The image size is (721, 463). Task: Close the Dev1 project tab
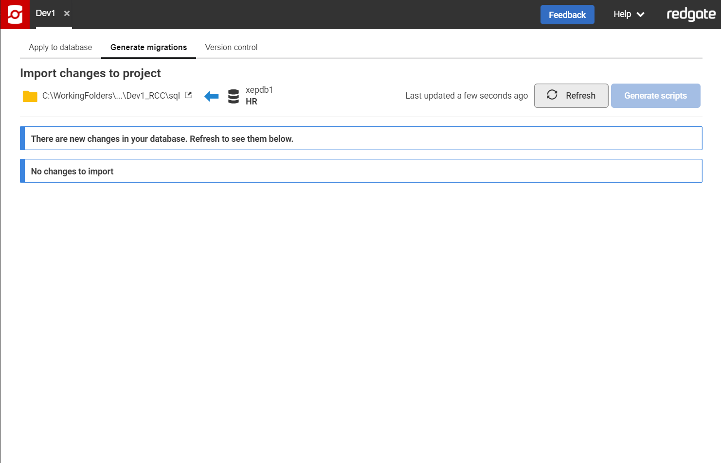67,14
